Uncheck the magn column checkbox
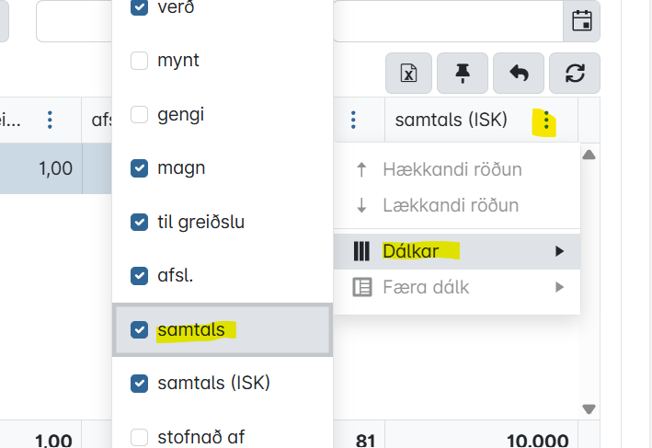 pos(139,168)
